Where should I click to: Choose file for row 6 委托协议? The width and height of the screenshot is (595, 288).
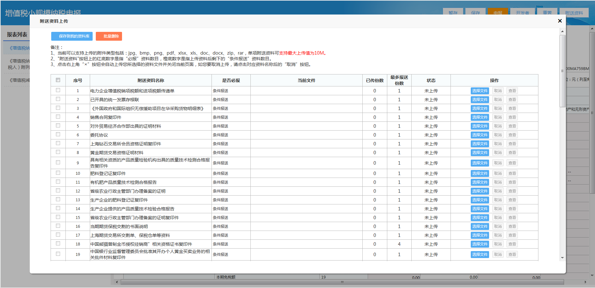480,135
